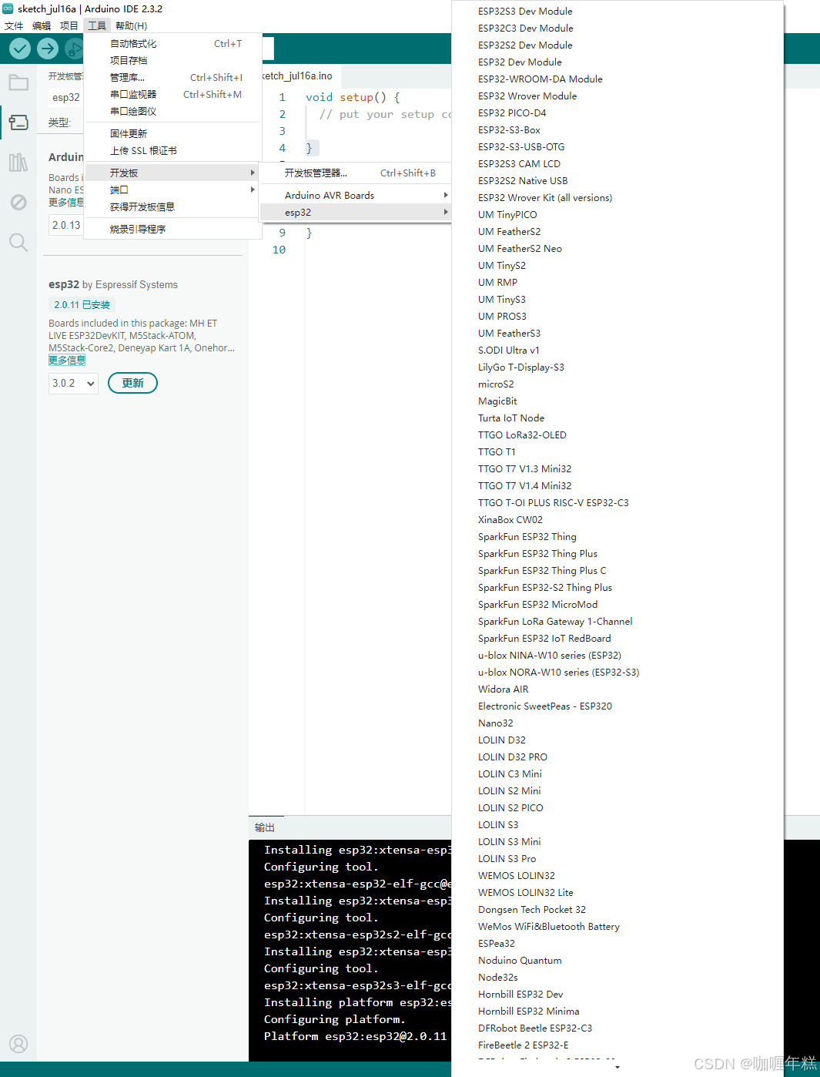Image resolution: width=820 pixels, height=1077 pixels.
Task: Click the Verify checkmark toolbar button
Action: (20, 49)
